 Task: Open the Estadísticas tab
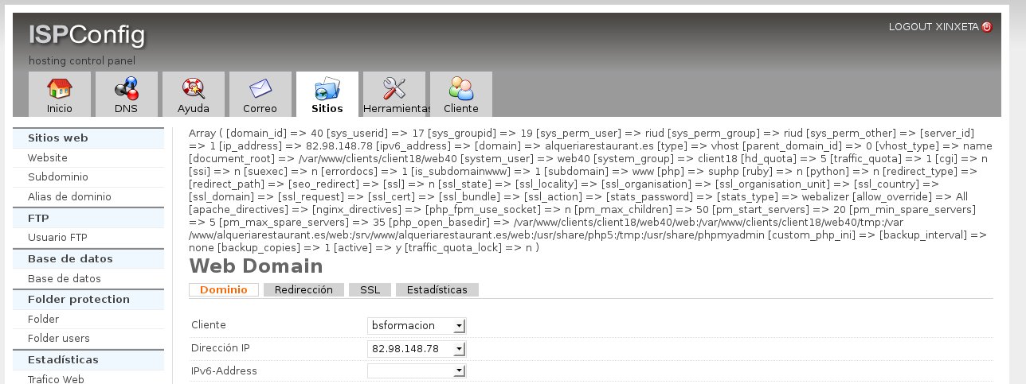coord(437,290)
